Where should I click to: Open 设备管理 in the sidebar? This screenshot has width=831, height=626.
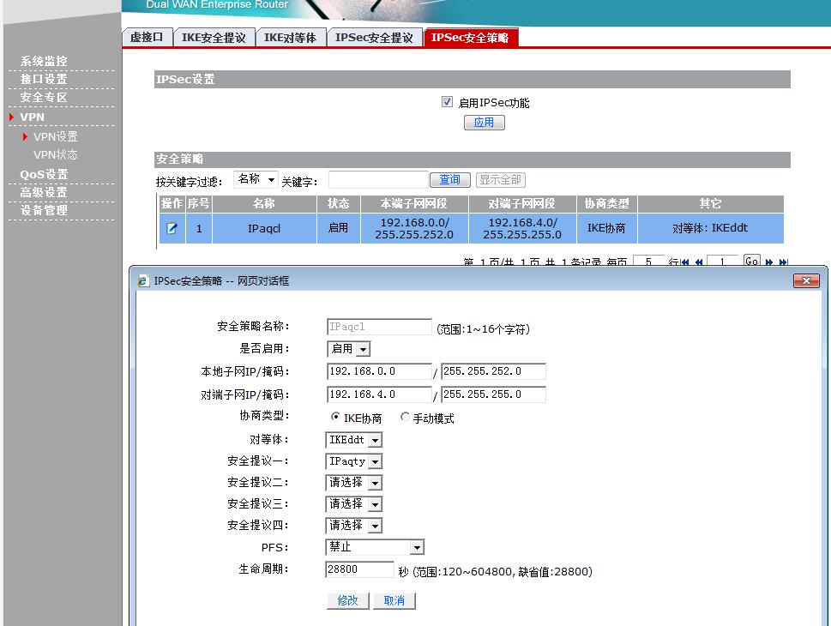click(44, 210)
